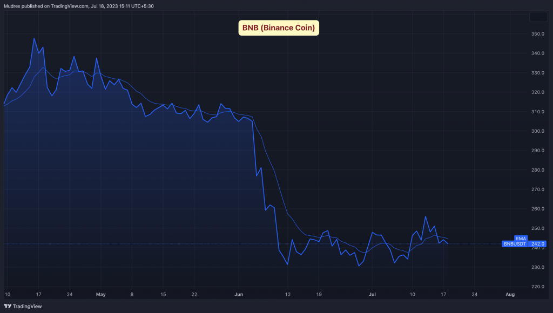
Task: Click the EMA indicator tag
Action: 521,239
